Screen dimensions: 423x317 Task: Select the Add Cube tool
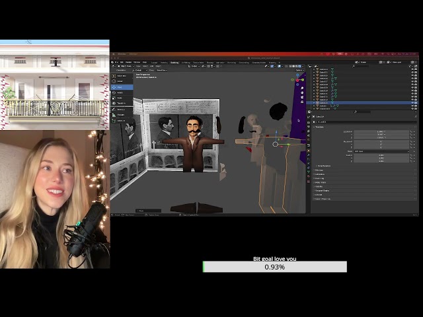(122, 121)
